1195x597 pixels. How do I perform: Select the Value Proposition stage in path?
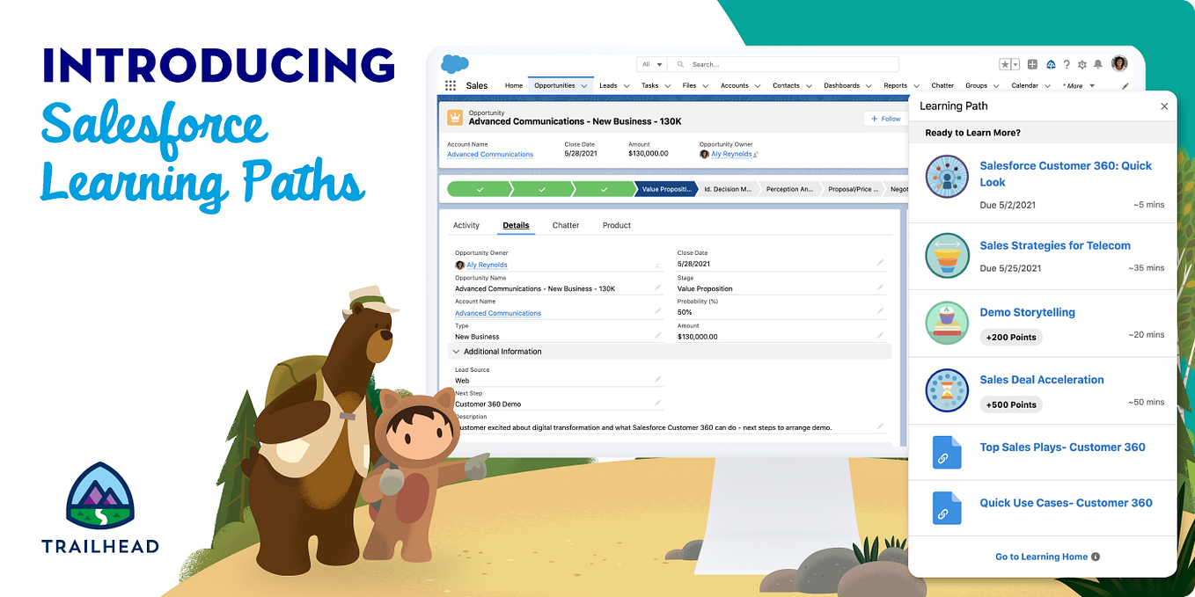(664, 189)
